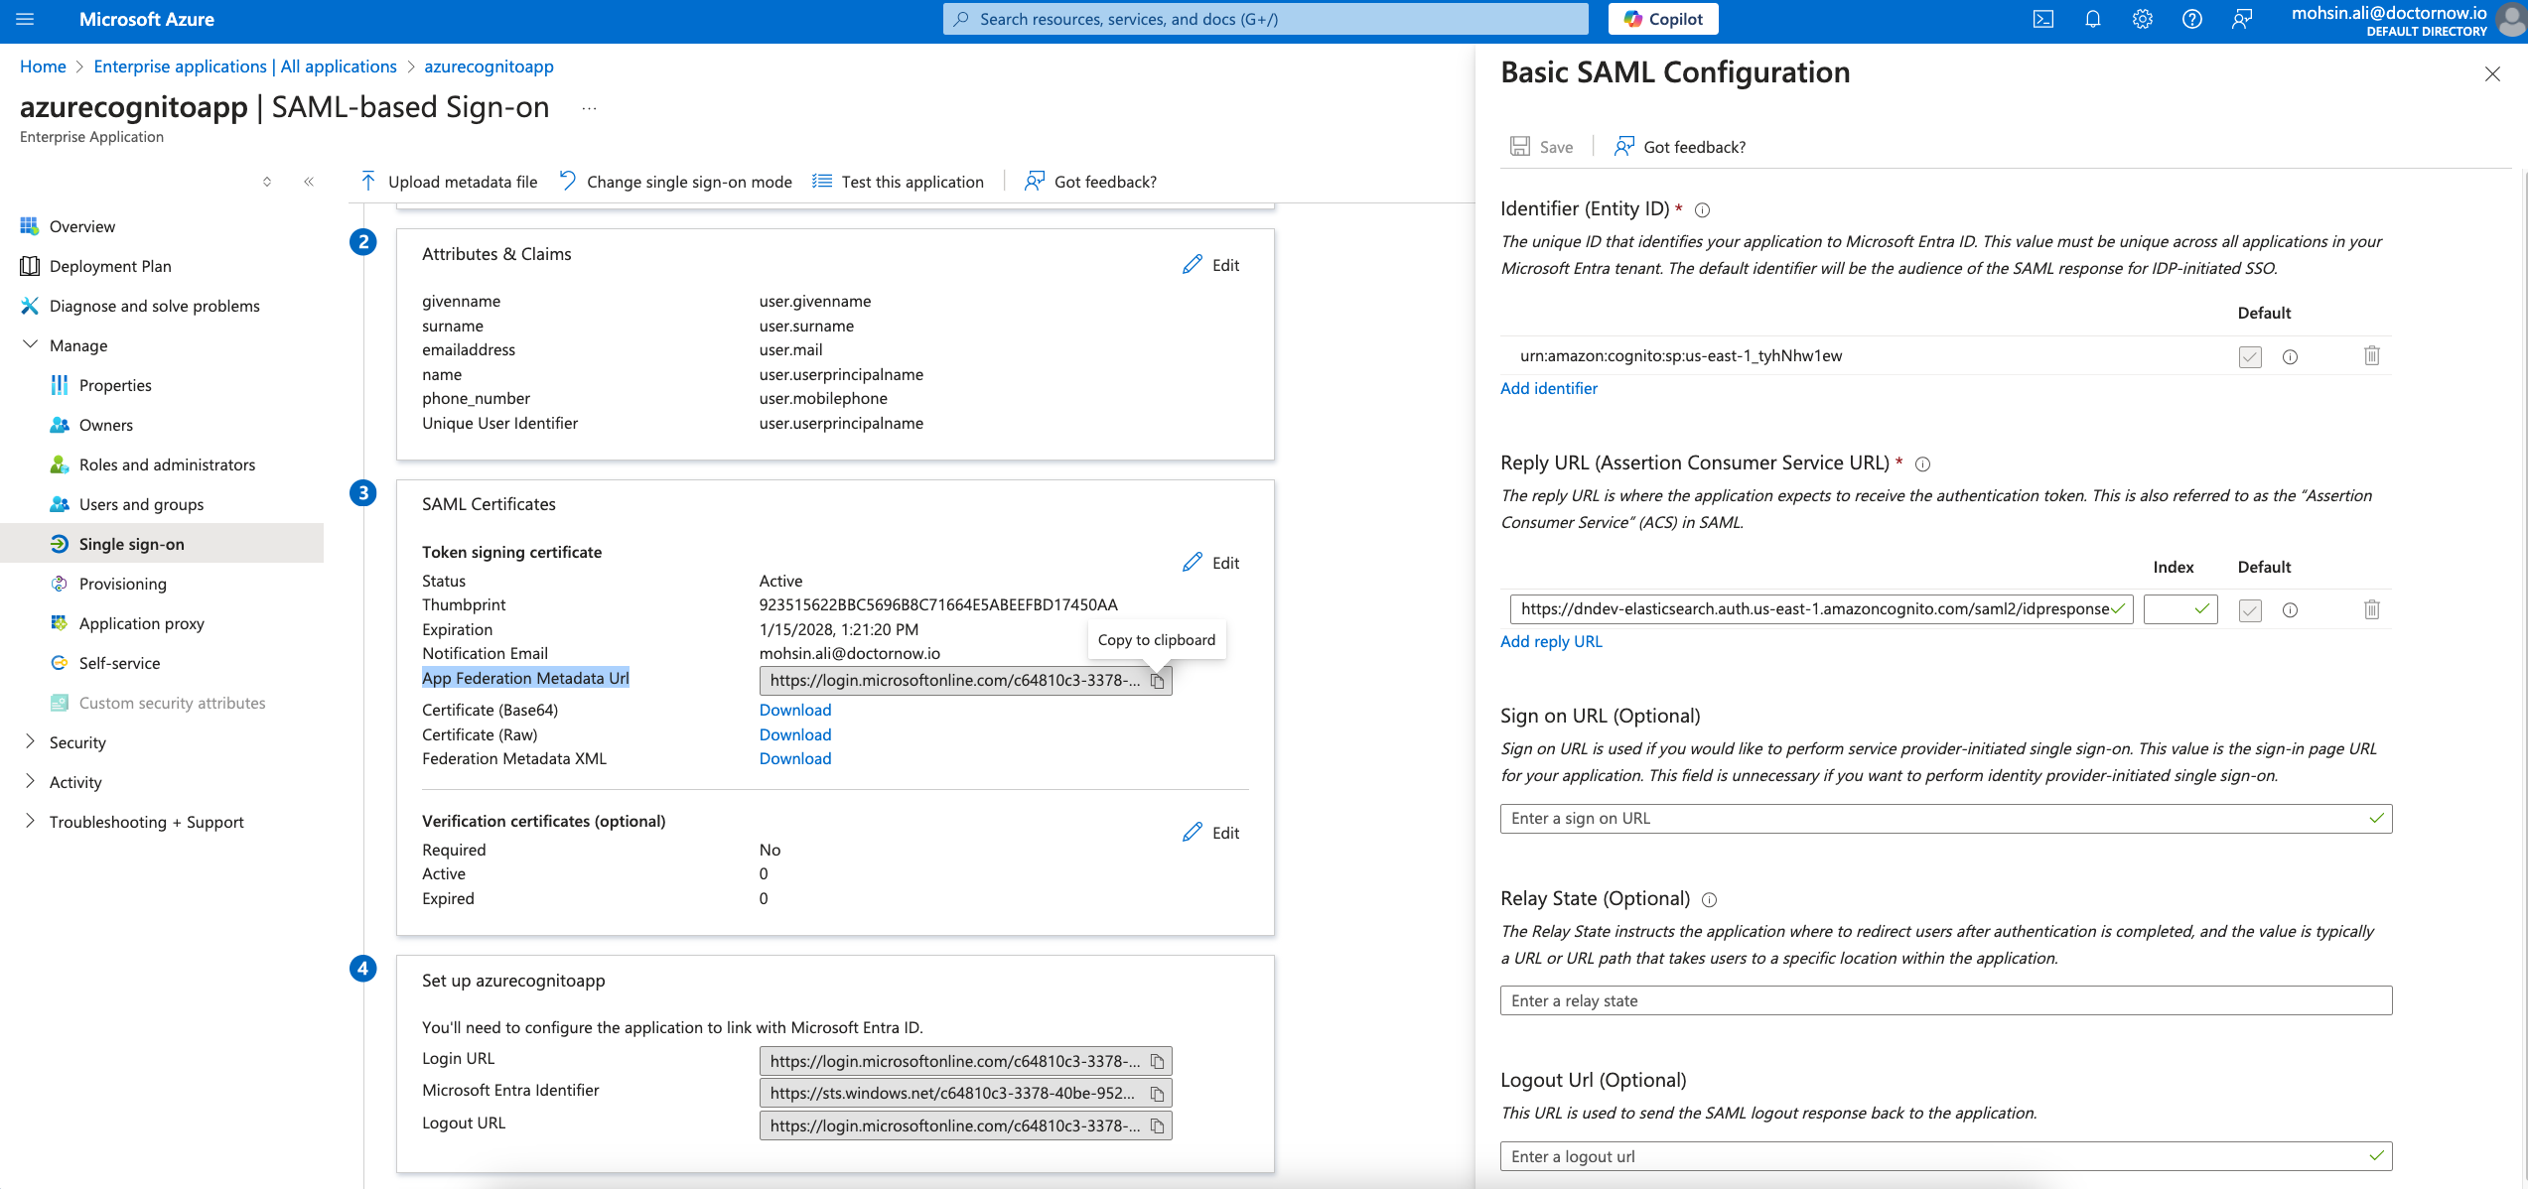
Task: Click the Add reply URL link
Action: [x=1550, y=641]
